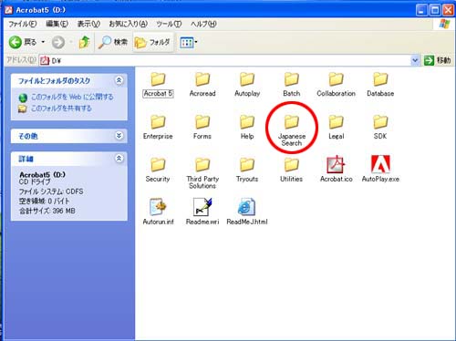Open the Views dropdown button
The width and height of the screenshot is (456, 341).
(189, 42)
